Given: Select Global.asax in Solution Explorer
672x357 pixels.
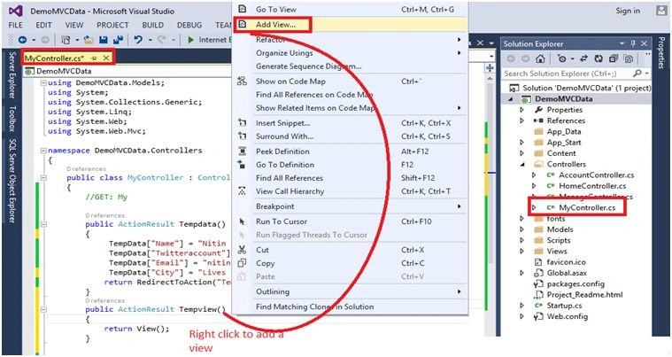Looking at the screenshot, I should [567, 273].
